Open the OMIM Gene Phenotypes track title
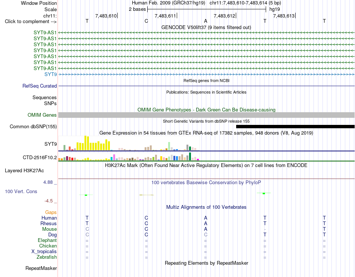 207,110
